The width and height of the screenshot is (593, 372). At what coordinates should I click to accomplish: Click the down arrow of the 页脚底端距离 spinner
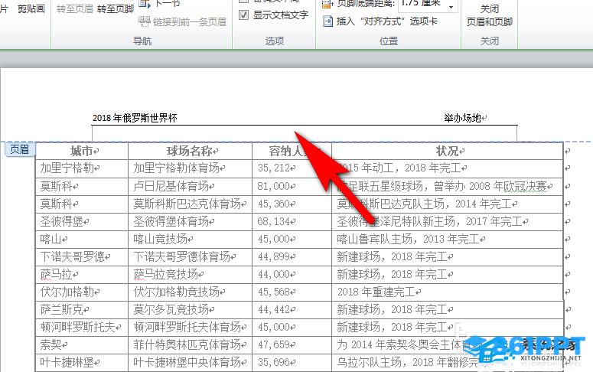point(451,7)
